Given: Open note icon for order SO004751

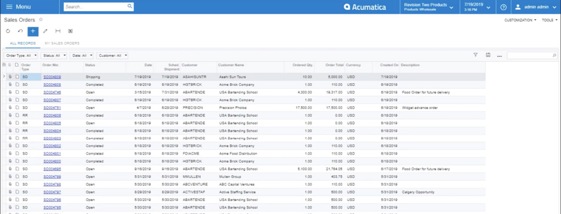Looking at the screenshot, I should (17, 107).
